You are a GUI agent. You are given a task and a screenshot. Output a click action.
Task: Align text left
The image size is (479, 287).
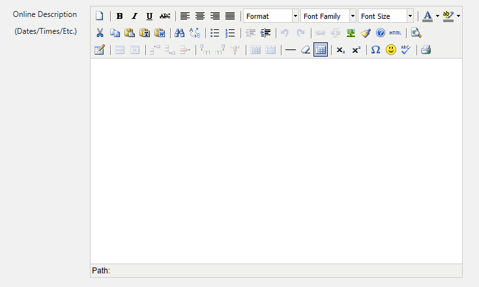[185, 16]
